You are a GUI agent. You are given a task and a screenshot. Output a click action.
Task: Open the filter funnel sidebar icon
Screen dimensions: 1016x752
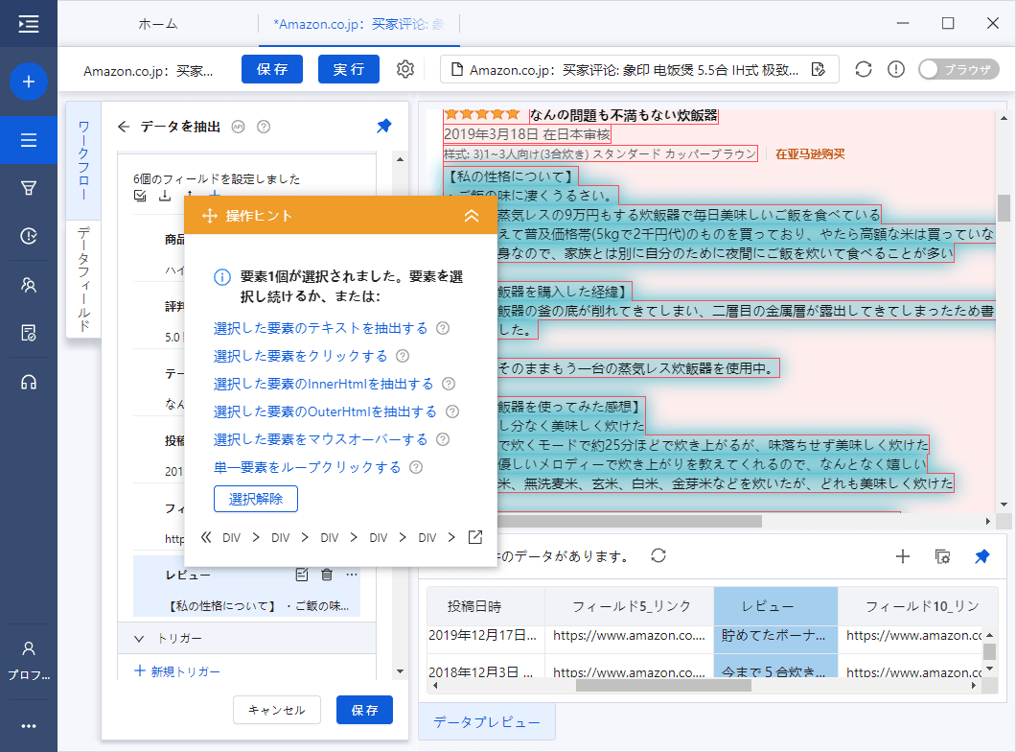pyautogui.click(x=29, y=189)
